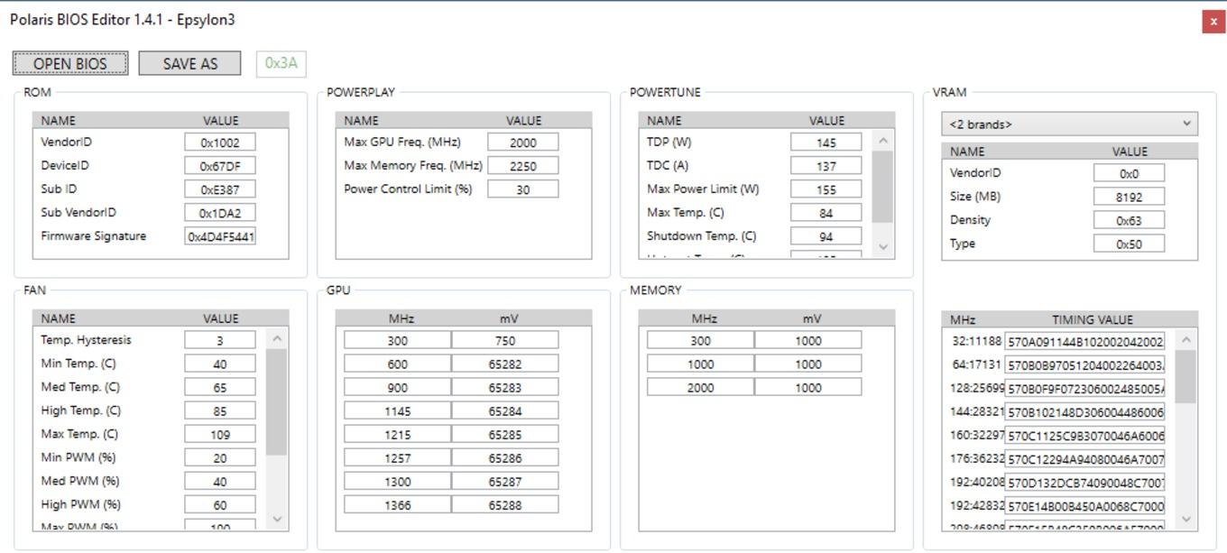Click the SAVE AS button
This screenshot has height=553, width=1227.
pyautogui.click(x=190, y=63)
